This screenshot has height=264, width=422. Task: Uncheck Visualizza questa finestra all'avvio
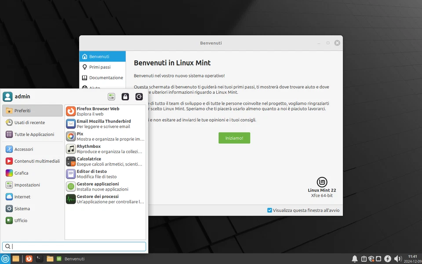pos(269,210)
